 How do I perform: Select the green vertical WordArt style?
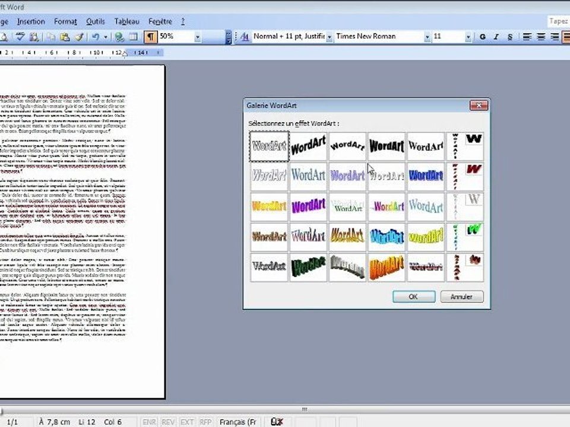[x=465, y=237]
